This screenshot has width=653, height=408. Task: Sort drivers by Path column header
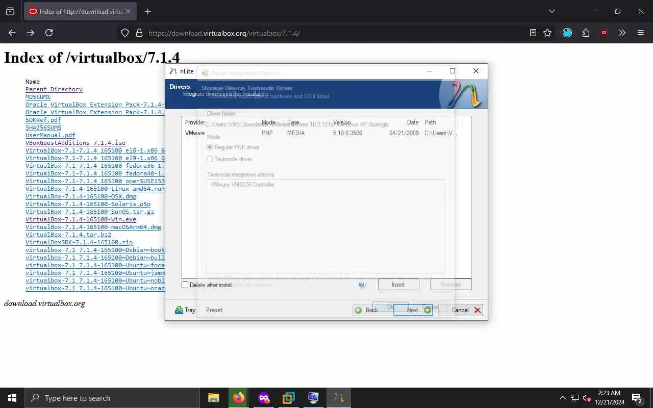pos(431,122)
